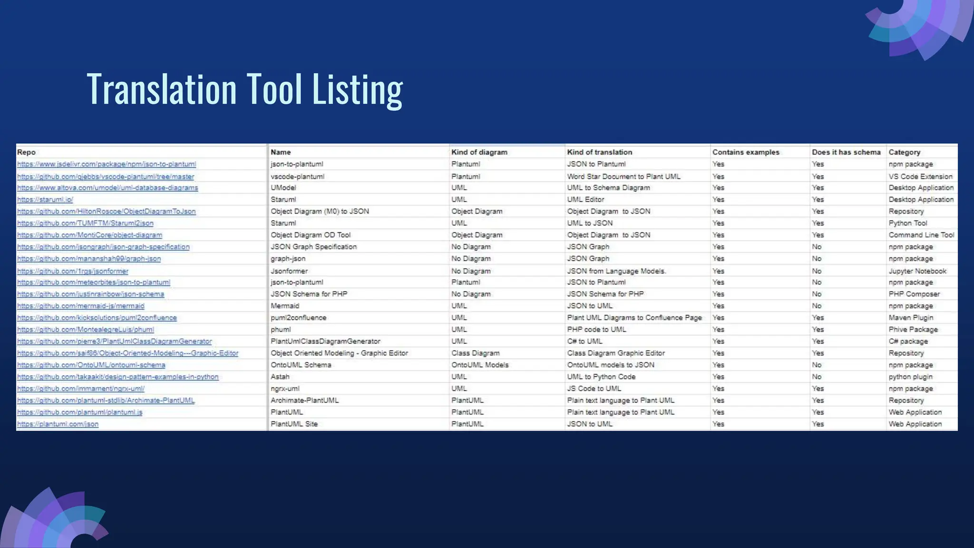
Task: Click the Jupyter Notebook category cell
Action: pos(917,271)
